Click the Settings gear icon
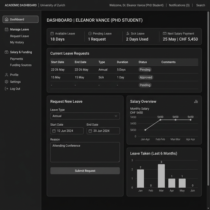The width and height of the screenshot is (210, 210). click(7, 82)
